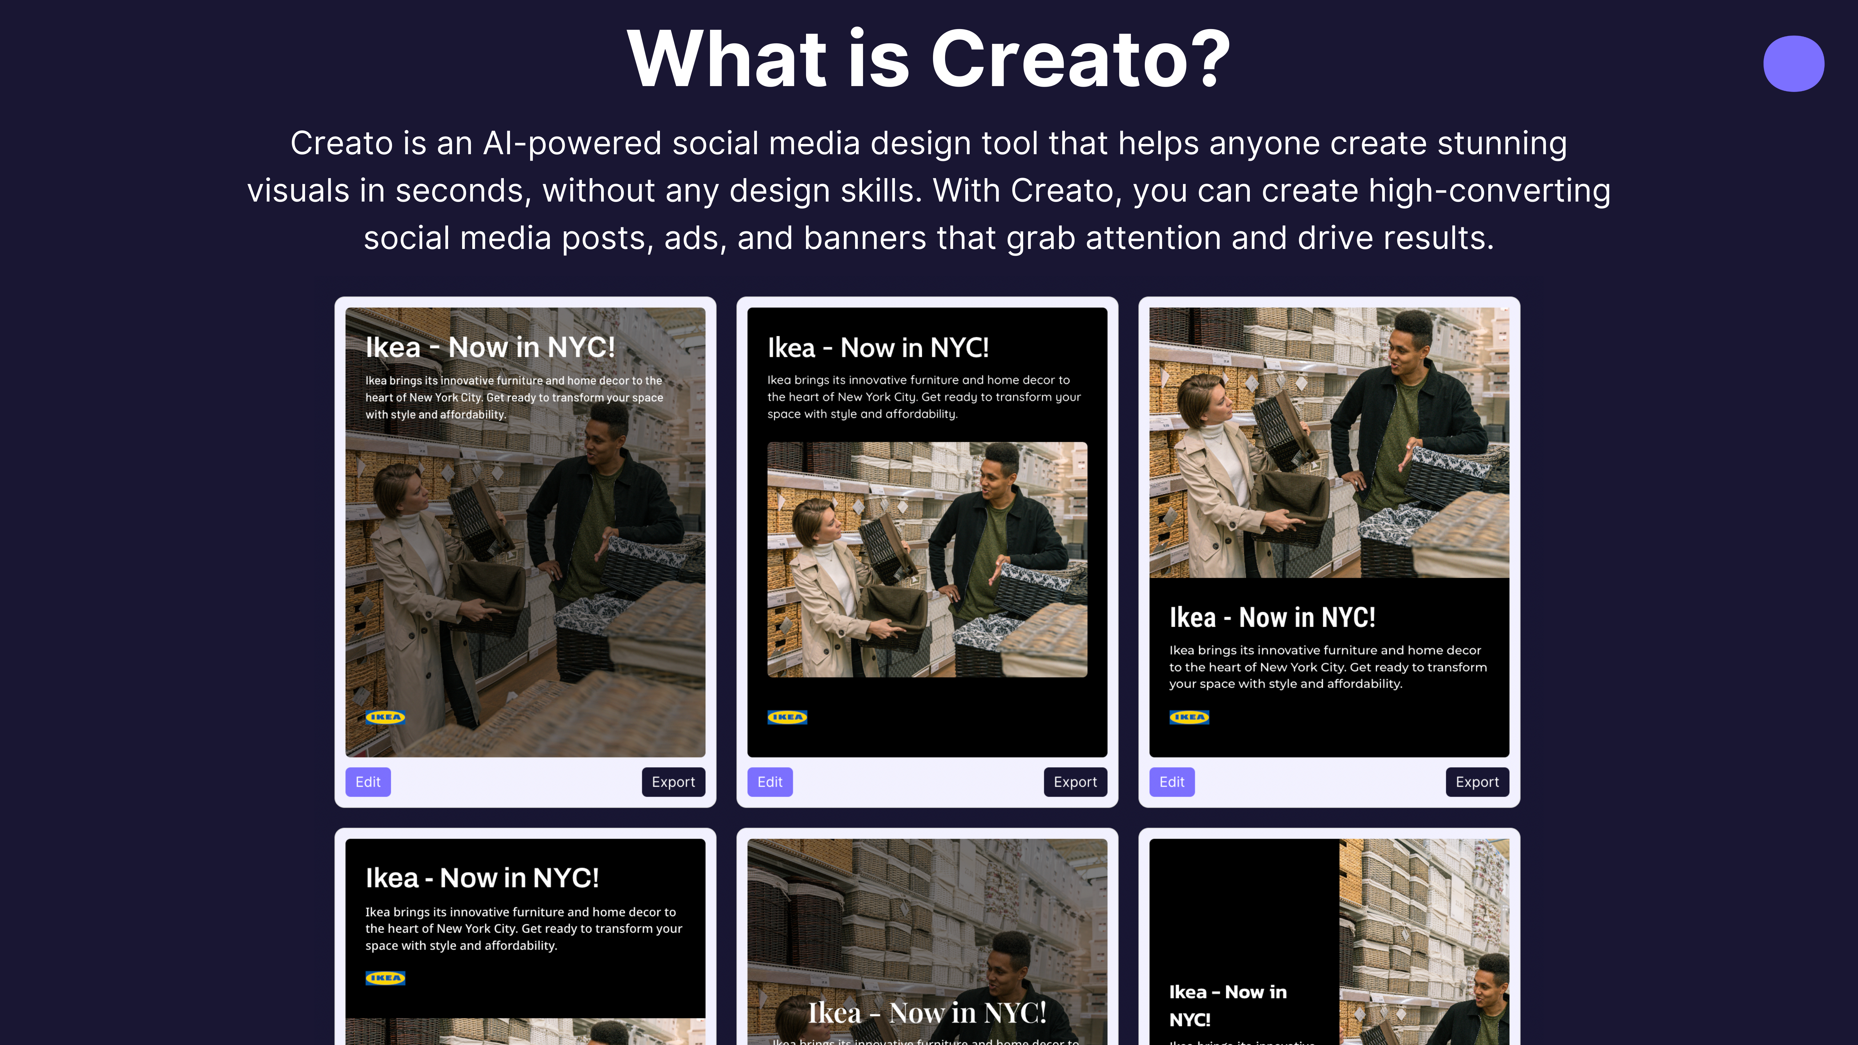Open the bottom-left black header design
The height and width of the screenshot is (1045, 1858).
point(525,942)
